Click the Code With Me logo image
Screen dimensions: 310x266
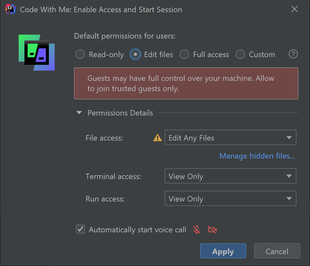pyautogui.click(x=36, y=53)
